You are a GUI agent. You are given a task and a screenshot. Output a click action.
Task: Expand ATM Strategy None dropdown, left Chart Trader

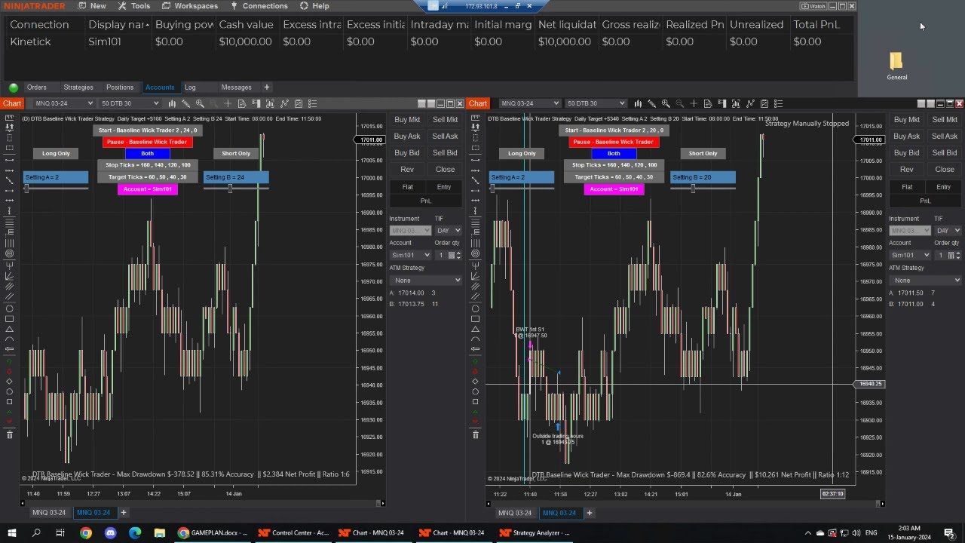tap(425, 280)
